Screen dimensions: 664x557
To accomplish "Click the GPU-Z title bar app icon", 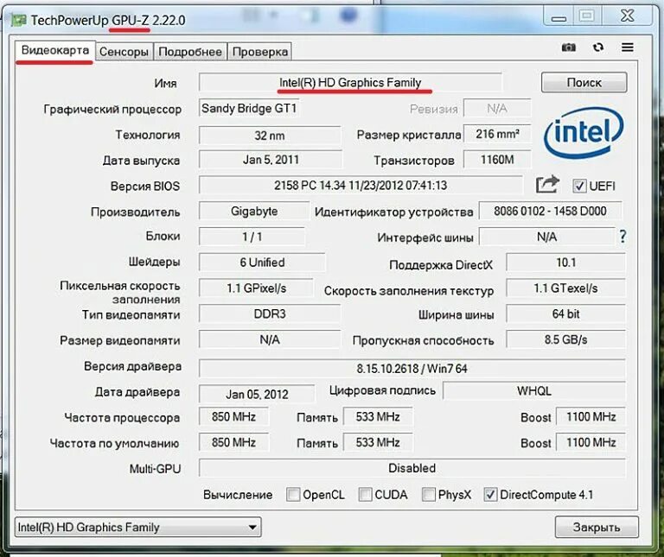I will pos(18,21).
